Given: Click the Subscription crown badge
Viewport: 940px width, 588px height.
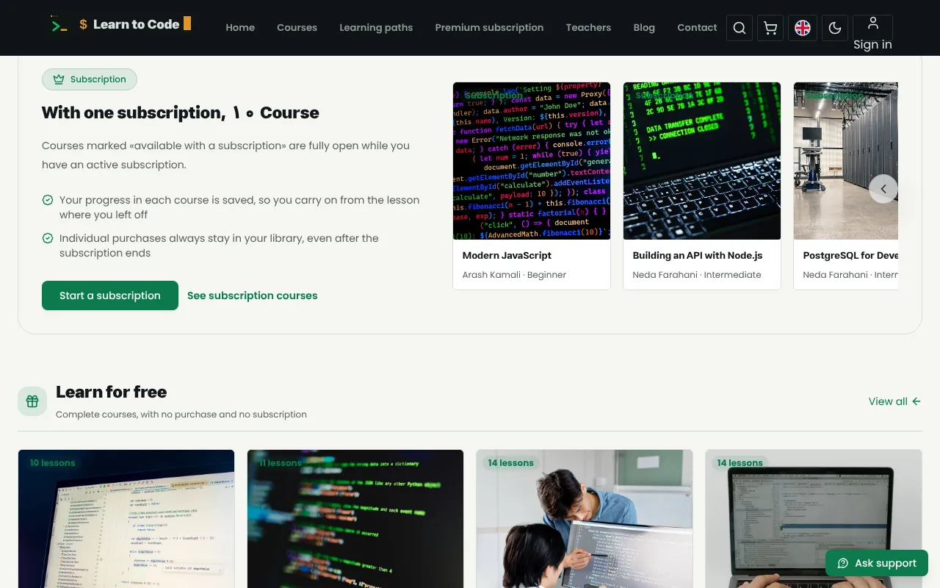Looking at the screenshot, I should tap(90, 79).
